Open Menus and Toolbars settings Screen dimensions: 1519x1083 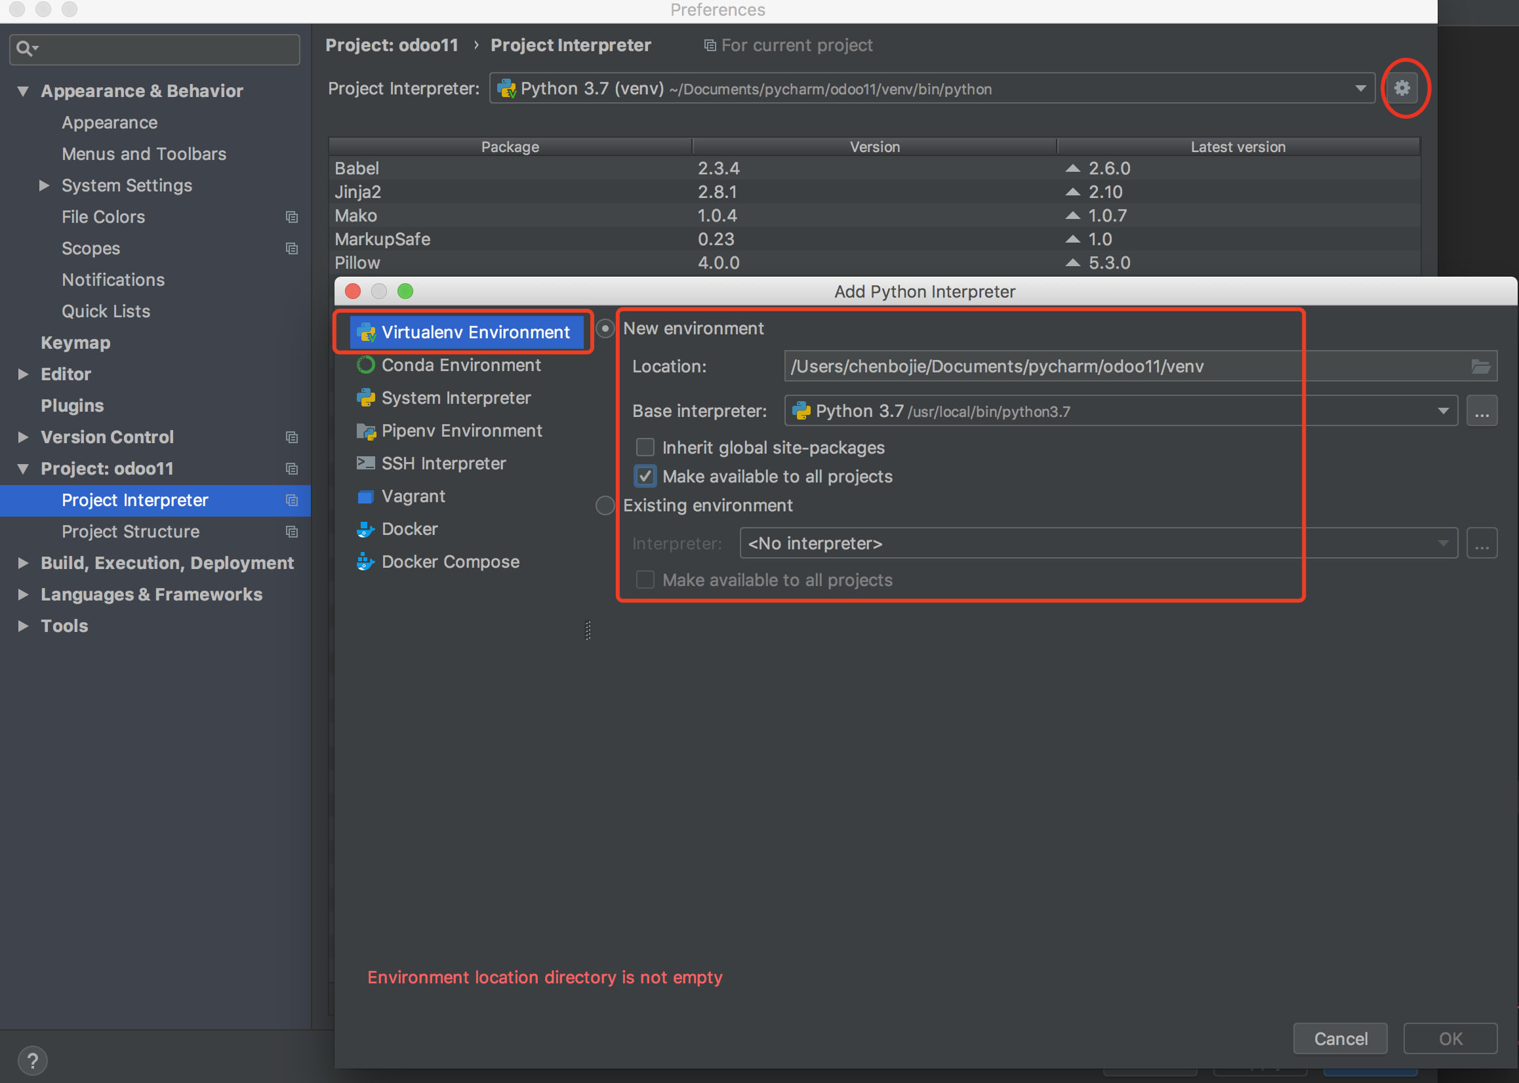(x=144, y=154)
